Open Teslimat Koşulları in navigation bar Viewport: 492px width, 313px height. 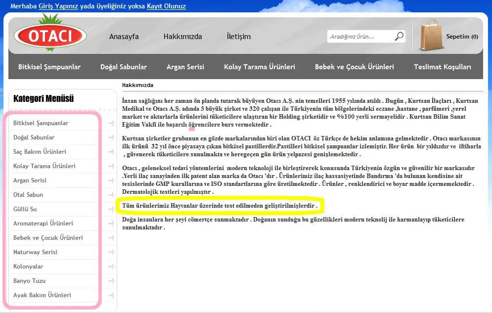point(443,67)
